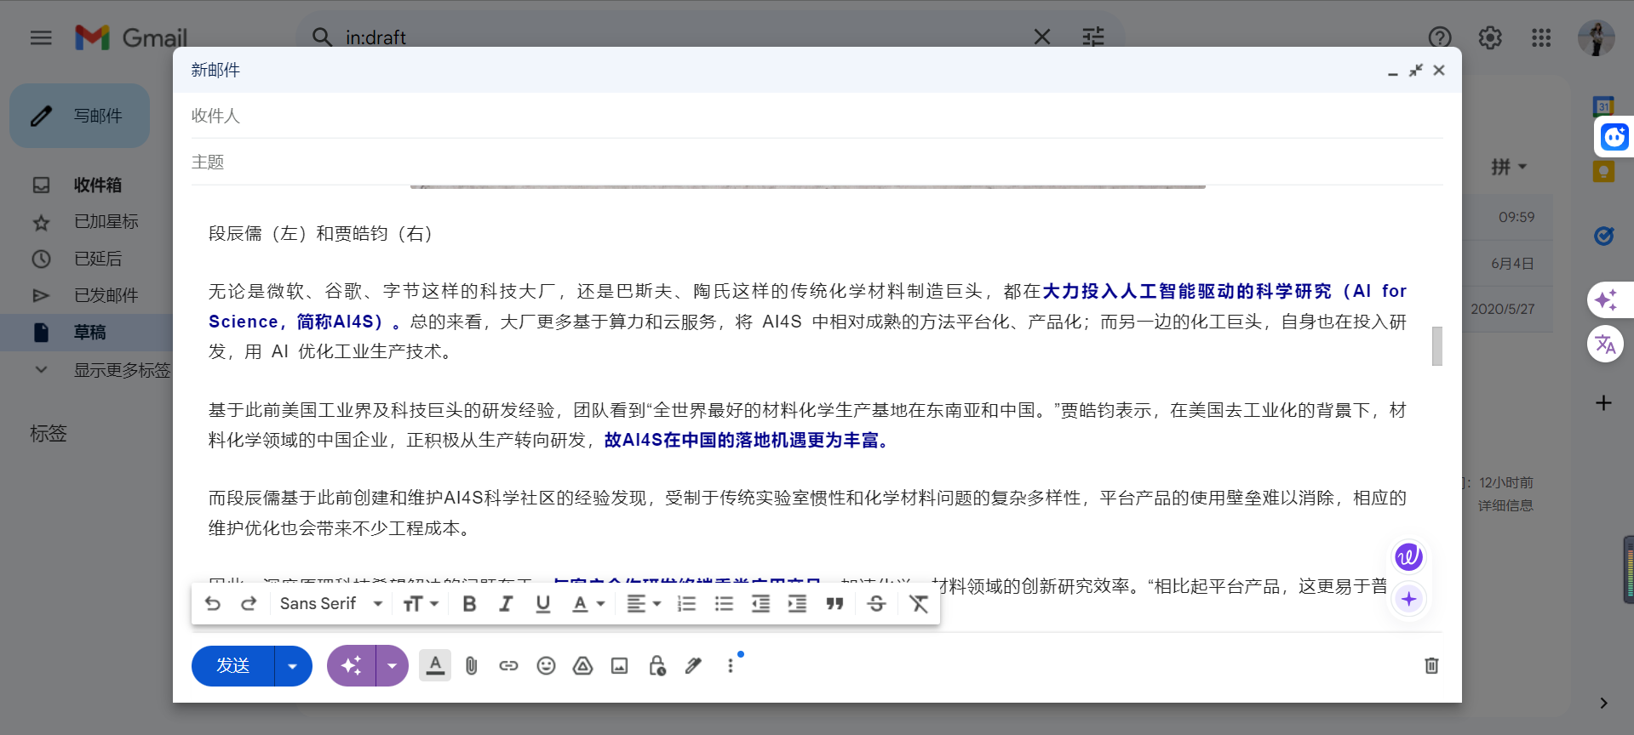Click the Gmail logo
The height and width of the screenshot is (735, 1634).
click(130, 37)
